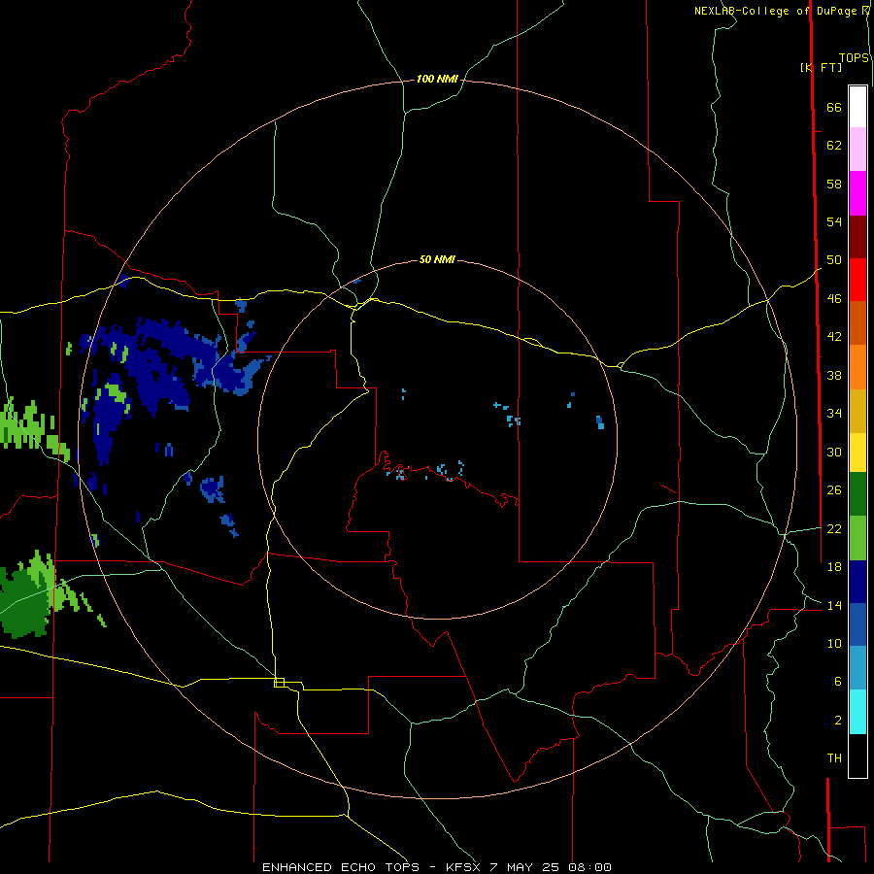
Task: Click the '[K FT]' units label
Action: pos(821,67)
